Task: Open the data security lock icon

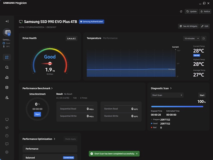Action: (x=7, y=98)
